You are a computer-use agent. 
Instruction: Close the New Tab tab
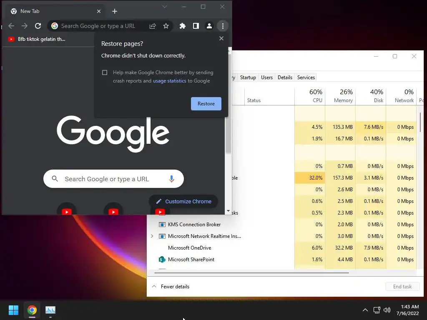coord(99,11)
